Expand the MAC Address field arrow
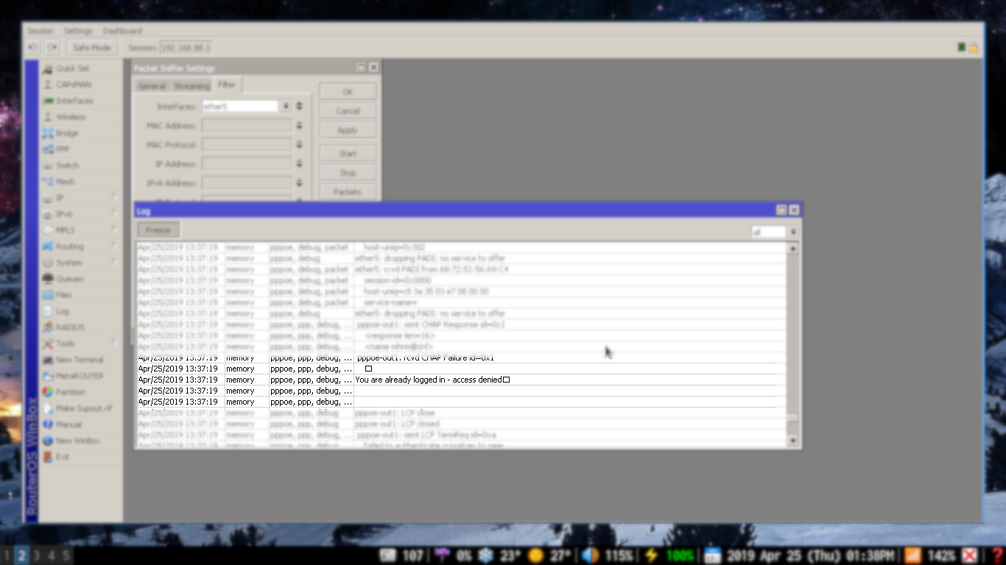Image resolution: width=1006 pixels, height=565 pixels. (299, 126)
